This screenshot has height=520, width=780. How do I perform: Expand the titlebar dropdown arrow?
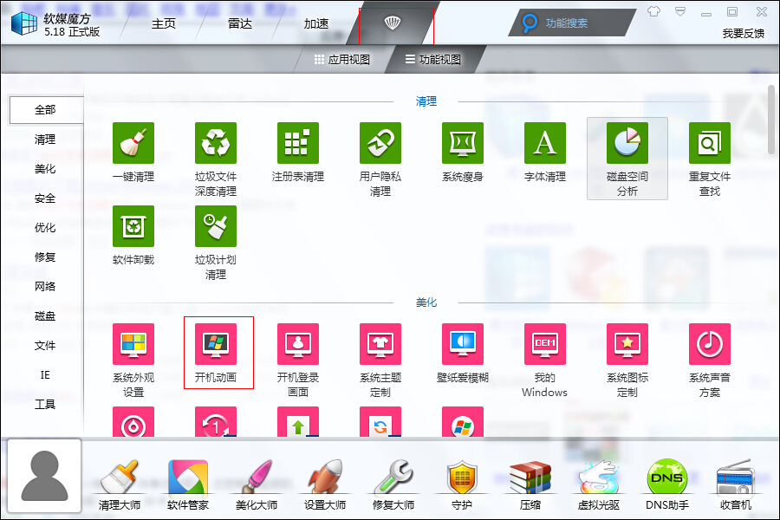pos(678,11)
